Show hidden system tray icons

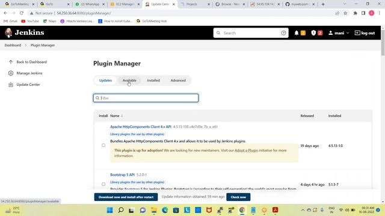click(x=303, y=210)
